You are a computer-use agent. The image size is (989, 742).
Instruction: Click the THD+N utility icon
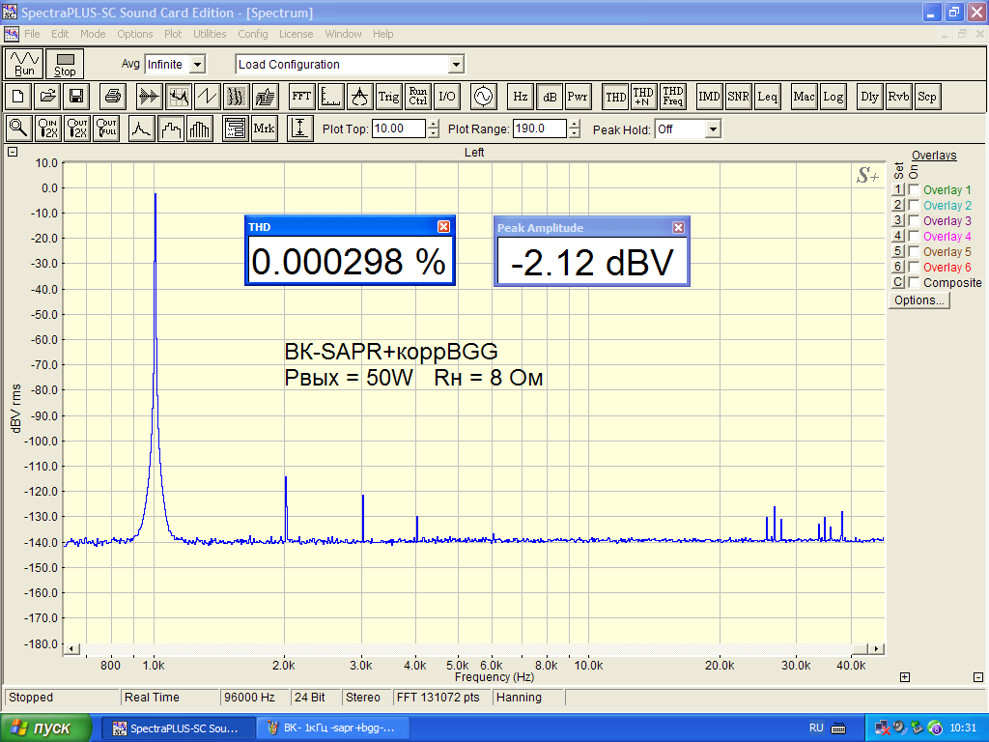643,97
